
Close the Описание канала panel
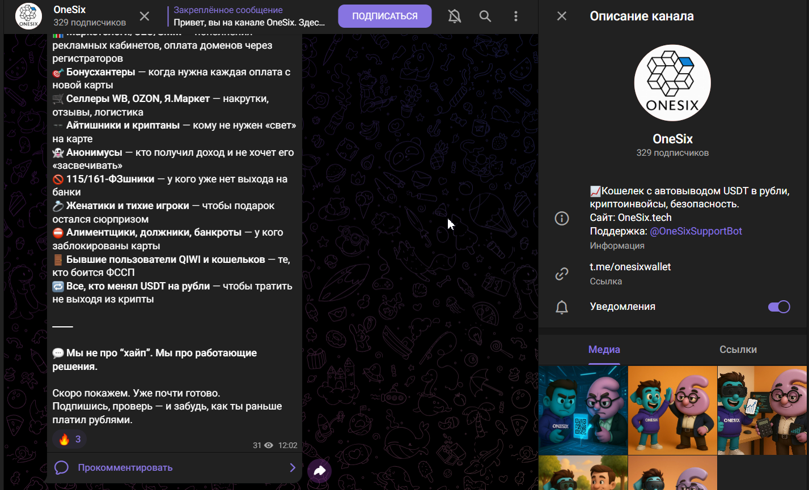[562, 16]
